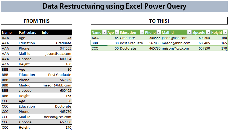
Task: Select the selected BBB cell in green table
Action: pos(99,43)
